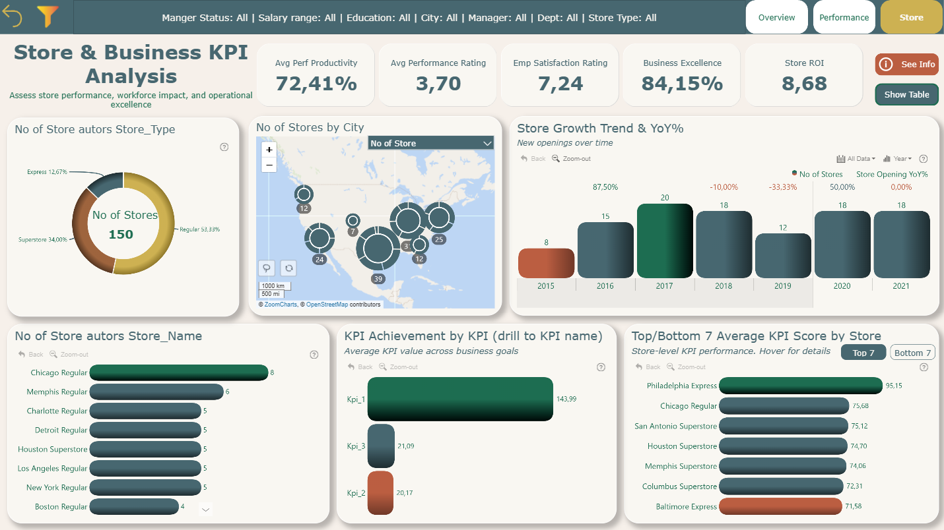944x530 pixels.
Task: Toggle the No of Stores legend entry
Action: point(817,174)
